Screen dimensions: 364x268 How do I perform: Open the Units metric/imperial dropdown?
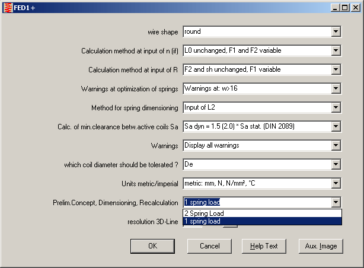336,184
